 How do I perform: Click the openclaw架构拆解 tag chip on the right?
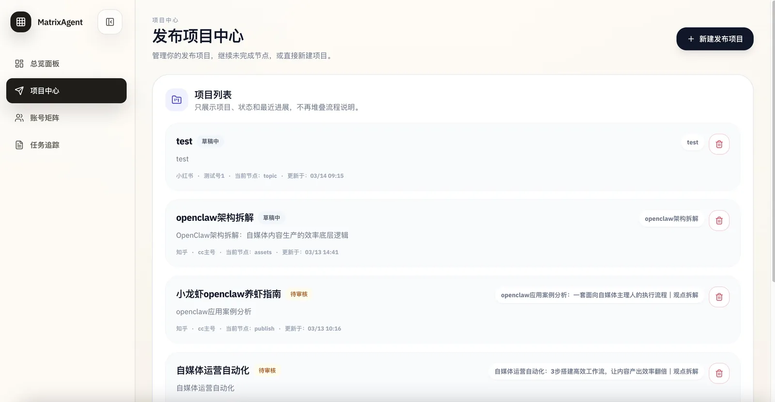click(671, 219)
